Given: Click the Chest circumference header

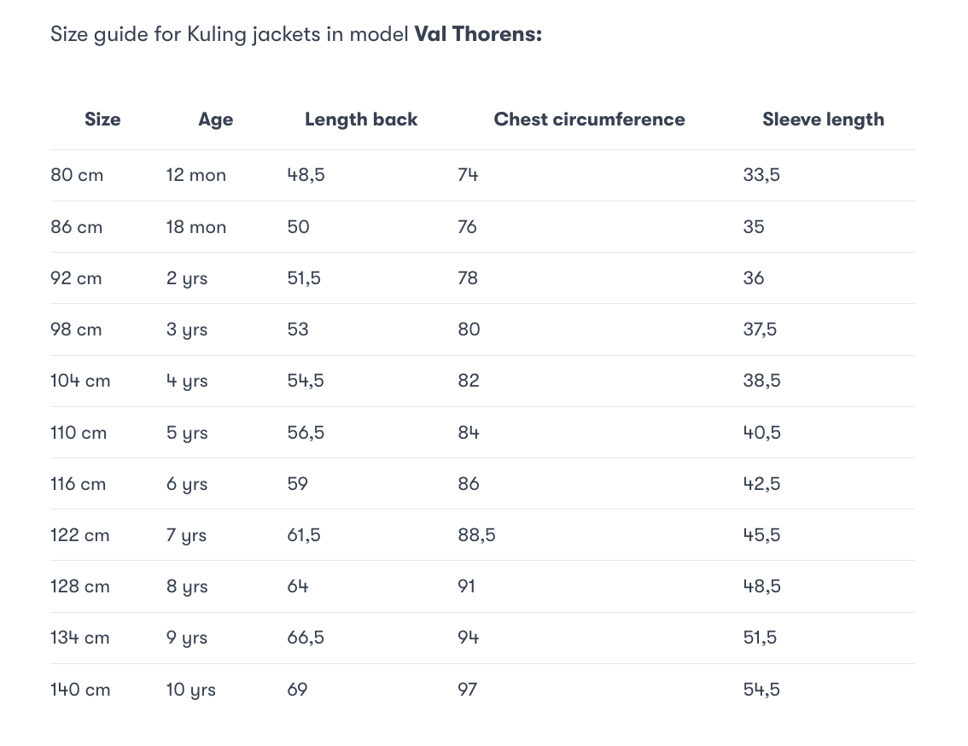Looking at the screenshot, I should coord(589,119).
